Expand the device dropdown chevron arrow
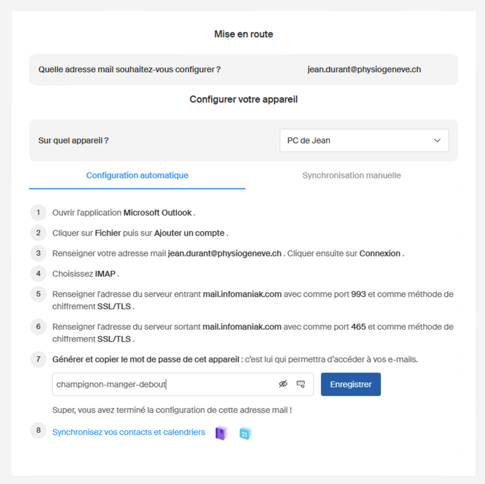Viewport: 485px width, 484px height. tap(437, 140)
